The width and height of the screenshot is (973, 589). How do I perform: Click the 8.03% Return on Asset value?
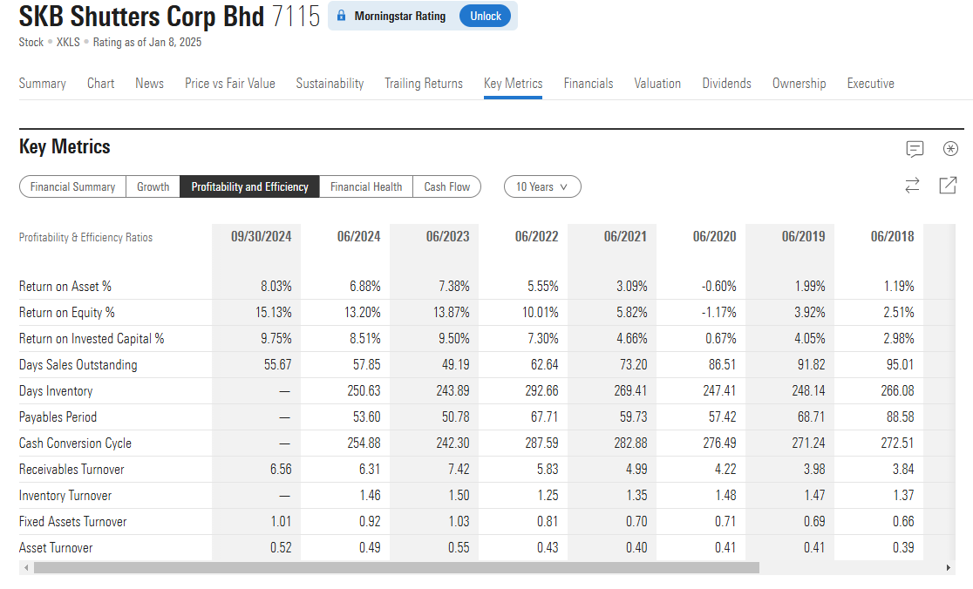[276, 287]
